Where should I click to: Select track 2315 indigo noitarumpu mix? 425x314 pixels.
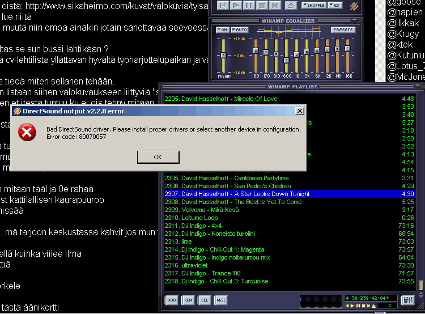tap(290, 257)
